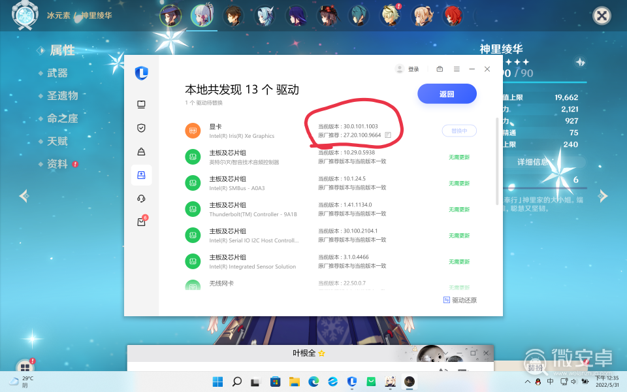
Task: Open the 属性 attributes tab in the game menu
Action: point(63,50)
